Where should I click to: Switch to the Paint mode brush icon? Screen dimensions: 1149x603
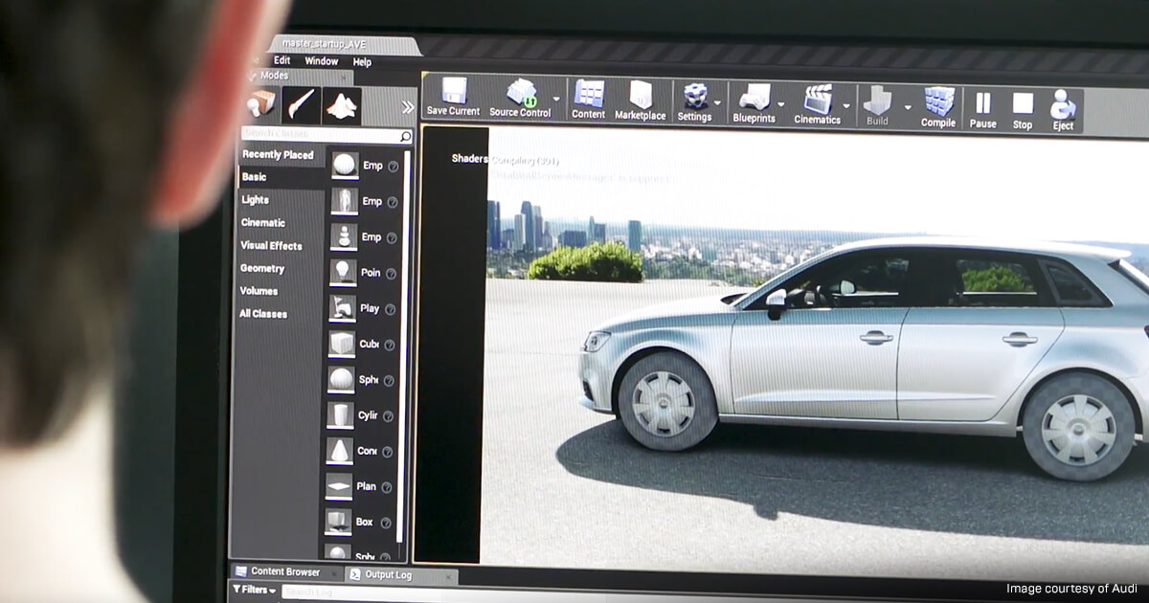tap(300, 103)
